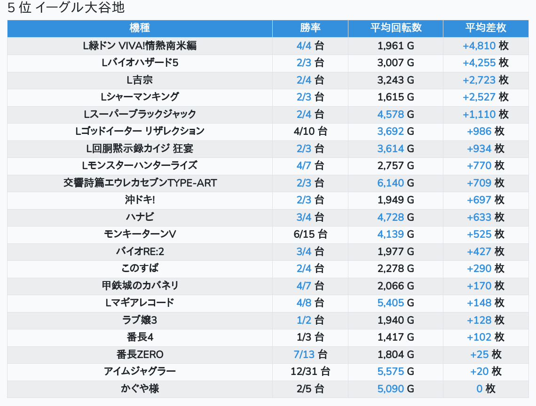Click win rate 7/13 台 for 番長ZERO

[x=310, y=354]
